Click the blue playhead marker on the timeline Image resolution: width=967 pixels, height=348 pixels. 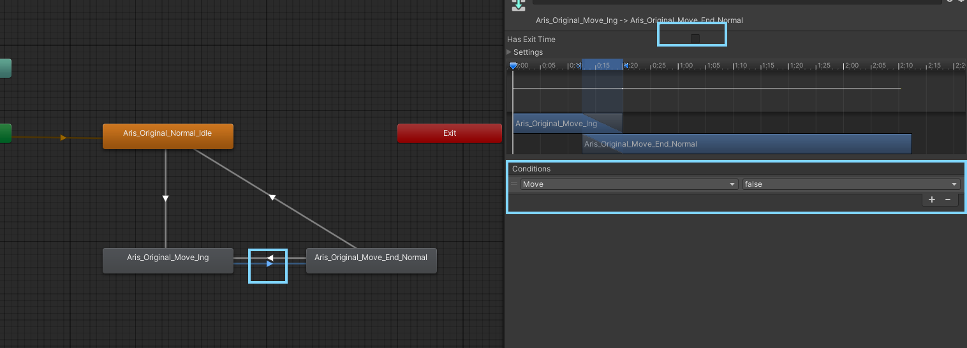513,66
